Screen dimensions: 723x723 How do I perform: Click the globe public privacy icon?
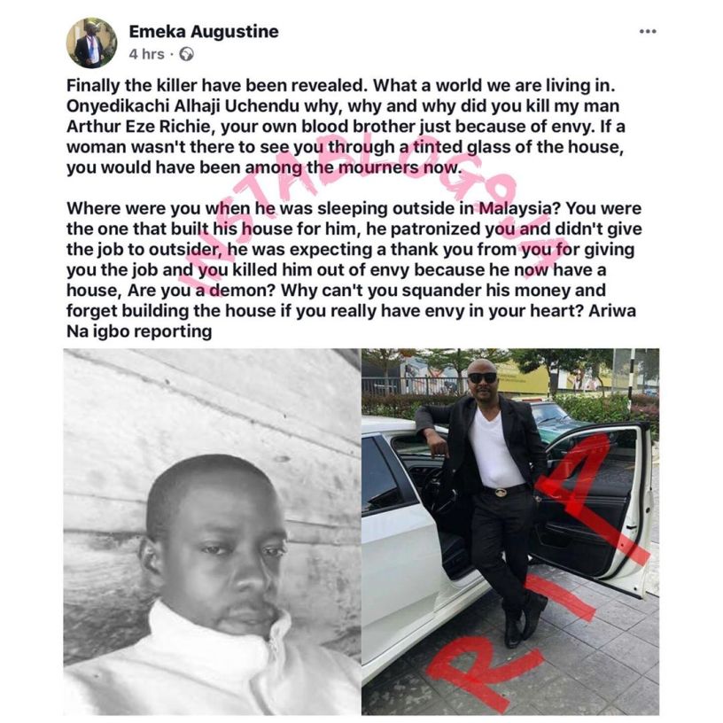click(x=186, y=54)
